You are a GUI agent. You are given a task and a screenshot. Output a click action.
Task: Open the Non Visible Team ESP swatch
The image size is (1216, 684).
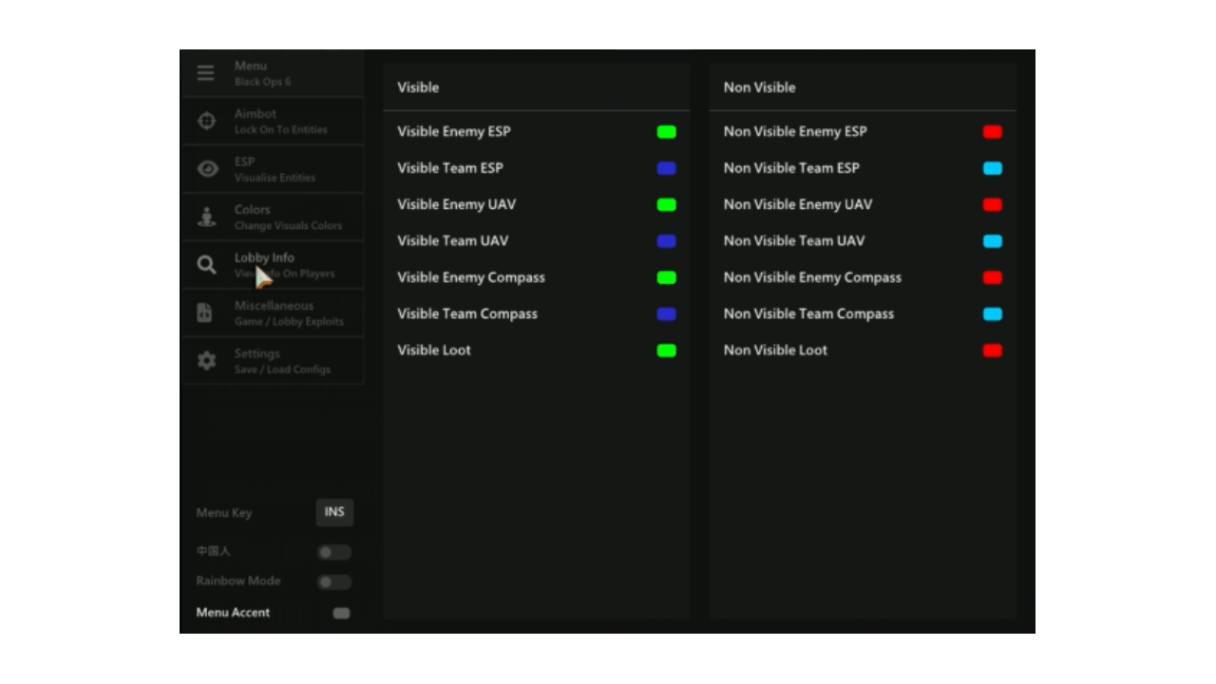coord(993,168)
